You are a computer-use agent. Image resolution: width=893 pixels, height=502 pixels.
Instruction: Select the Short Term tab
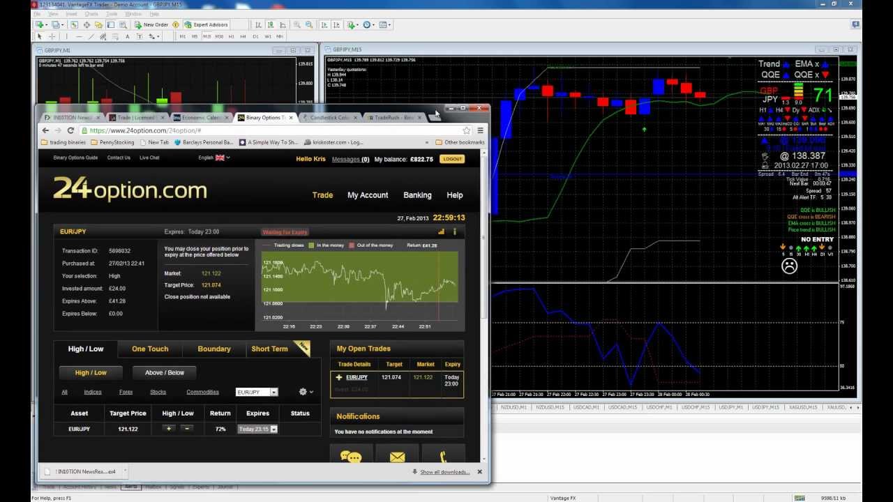(x=278, y=349)
